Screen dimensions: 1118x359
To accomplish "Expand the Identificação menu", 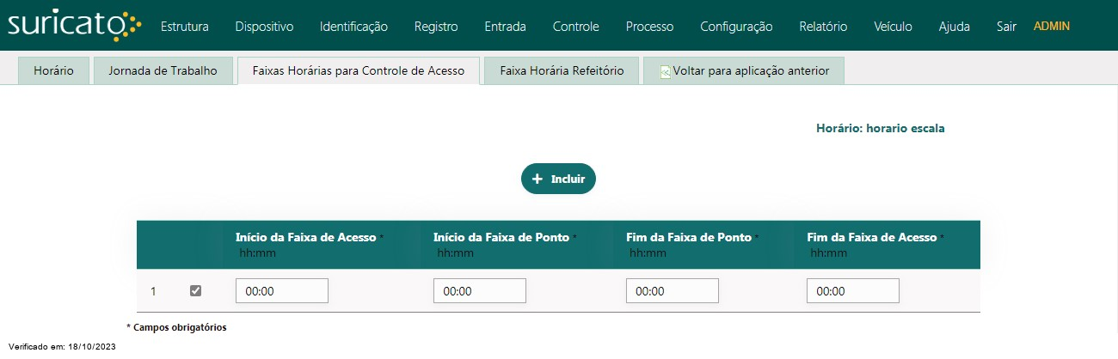I will pos(353,27).
